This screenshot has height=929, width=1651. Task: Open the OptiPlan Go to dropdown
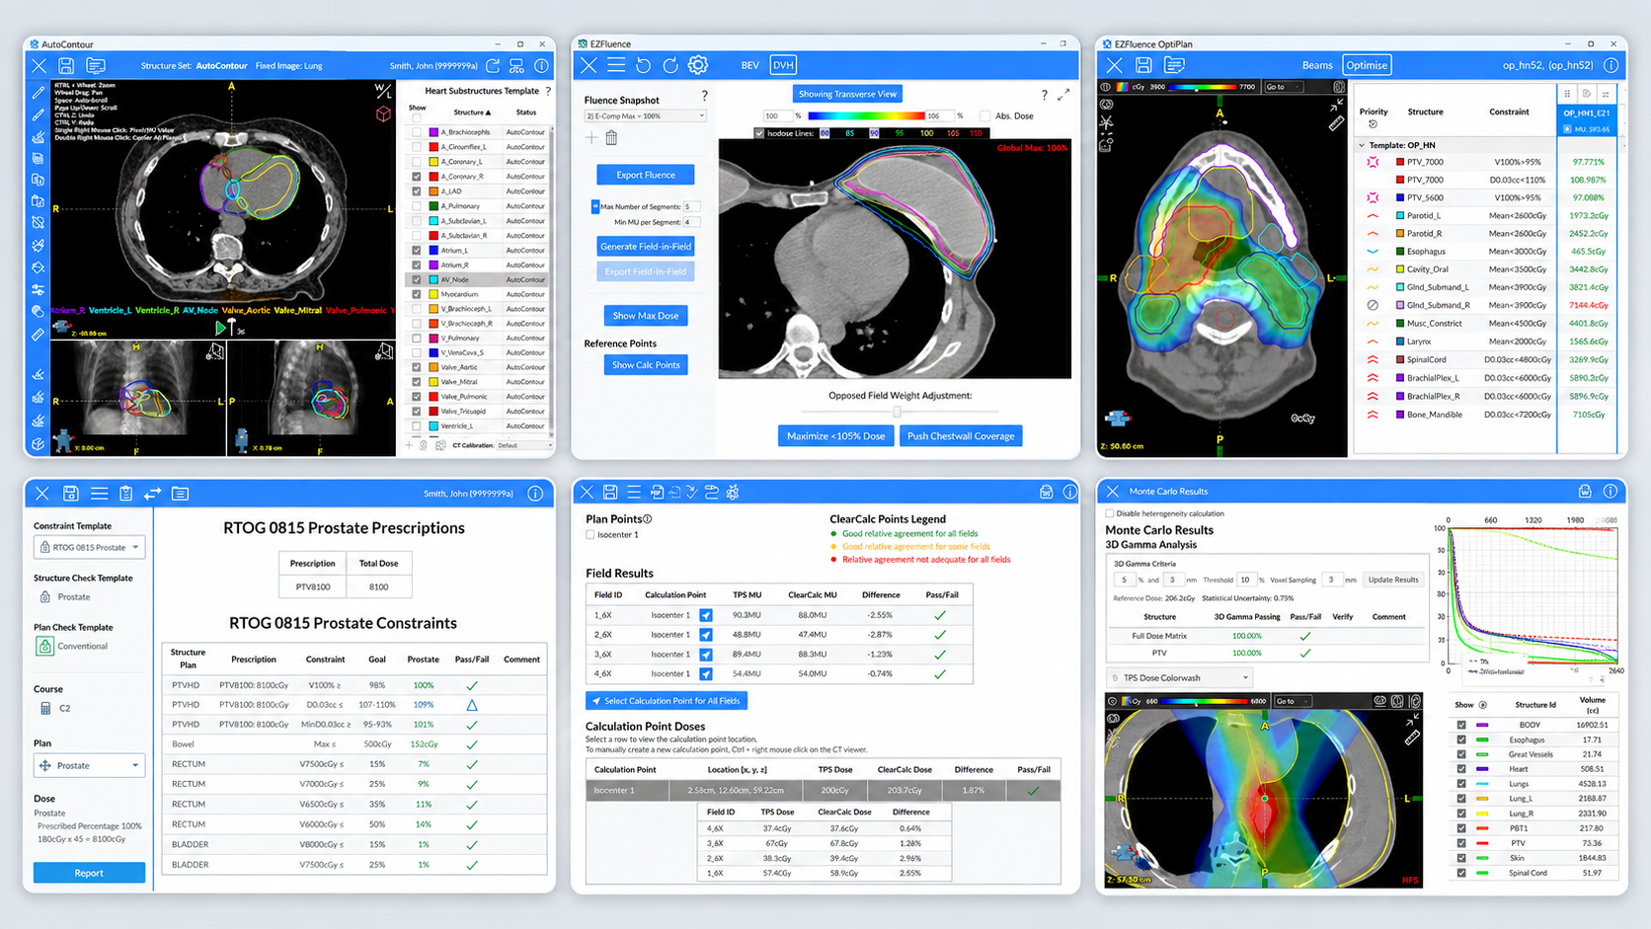[1284, 87]
